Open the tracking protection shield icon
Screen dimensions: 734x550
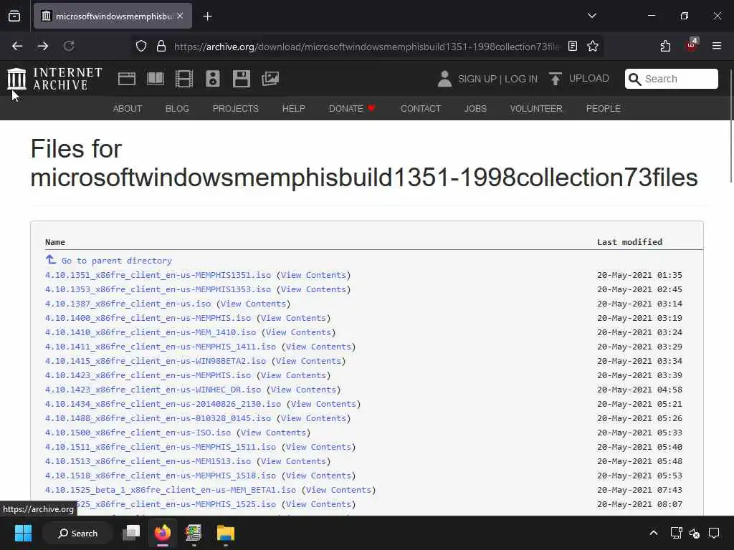[x=141, y=46]
